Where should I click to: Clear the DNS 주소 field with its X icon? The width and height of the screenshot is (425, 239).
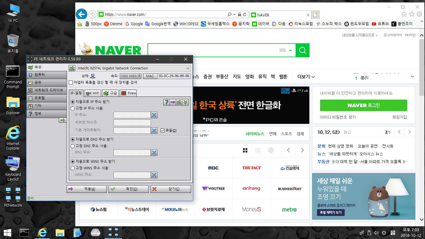154,152
